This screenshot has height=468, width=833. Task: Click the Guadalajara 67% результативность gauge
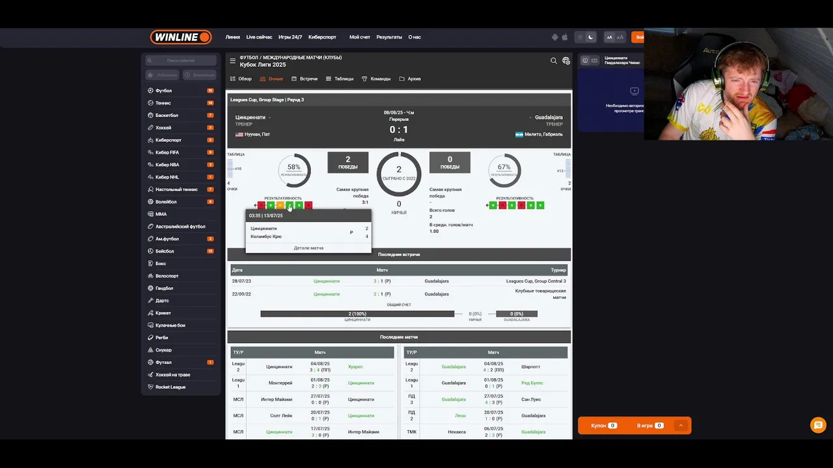click(504, 170)
